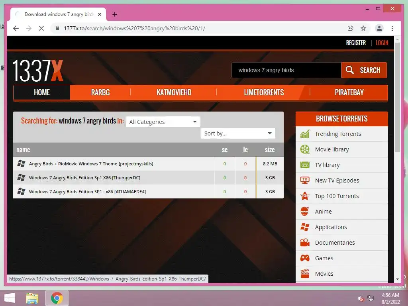Image resolution: width=408 pixels, height=306 pixels.
Task: Click the Trending Torrents chart icon
Action: (x=305, y=134)
